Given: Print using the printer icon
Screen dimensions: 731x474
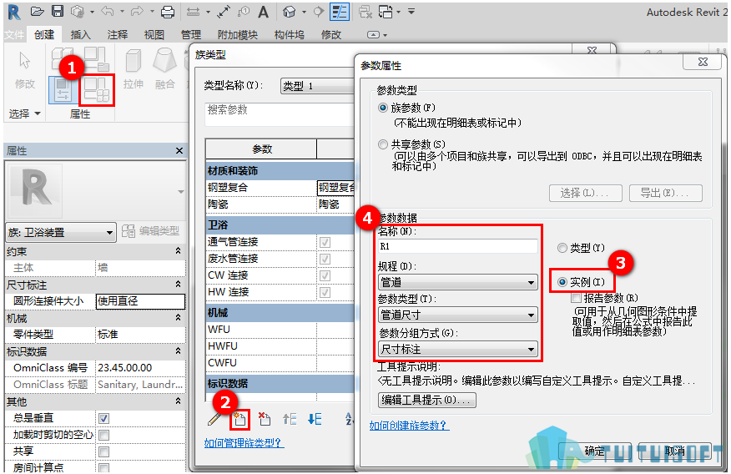Looking at the screenshot, I should point(168,12).
